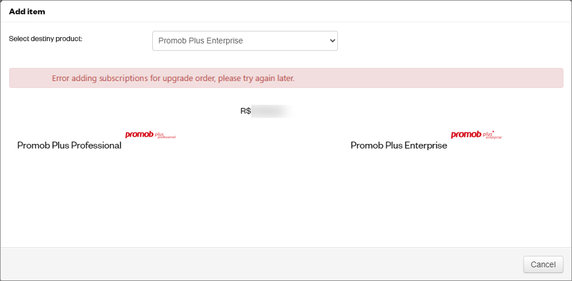Viewport: 572px width, 281px height.
Task: Click the blurred price value
Action: [x=271, y=111]
